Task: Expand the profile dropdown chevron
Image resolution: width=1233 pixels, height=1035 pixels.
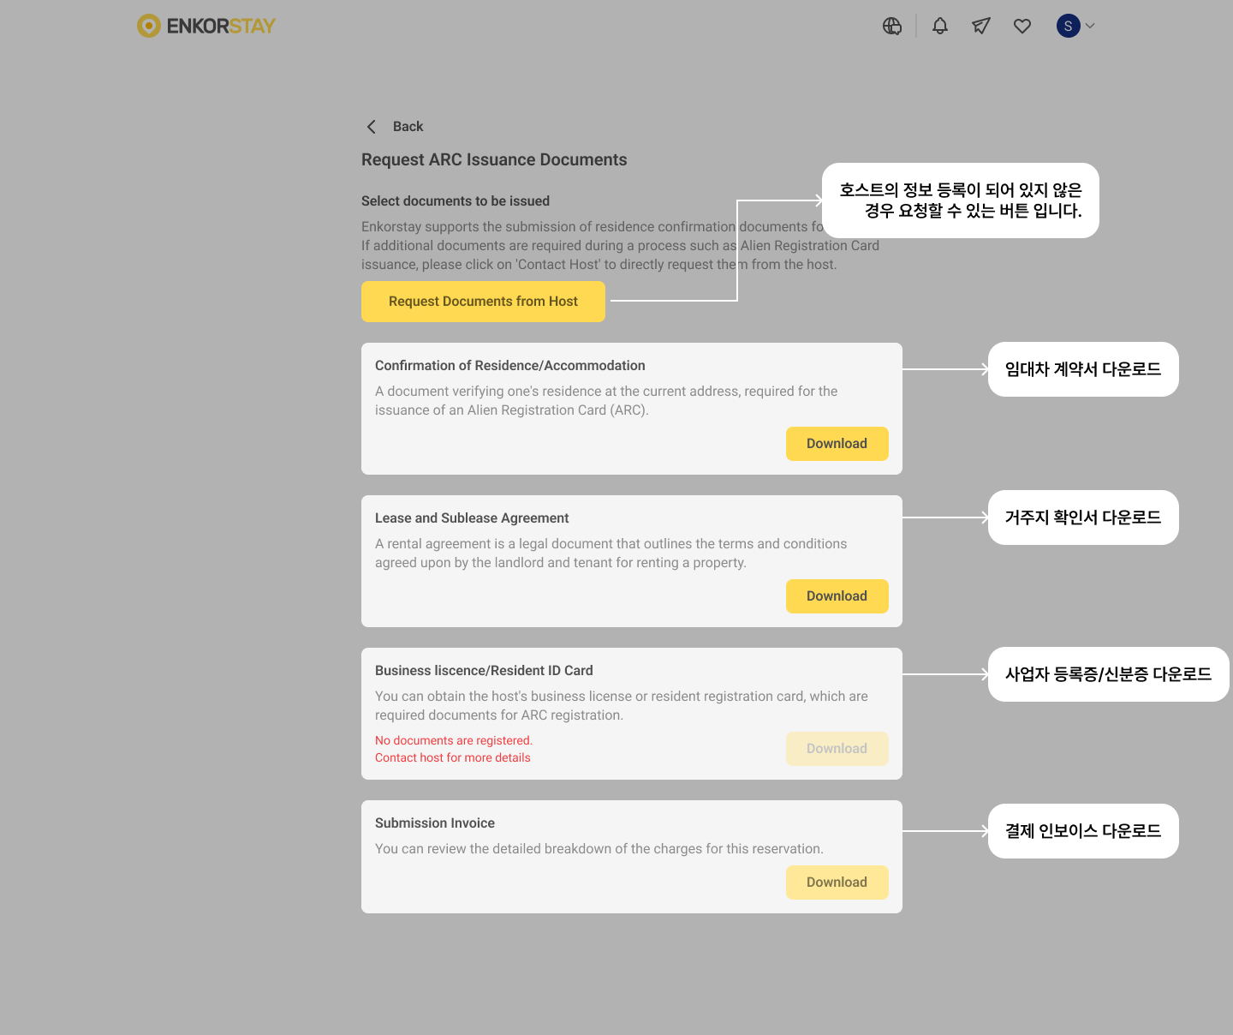Action: (x=1090, y=26)
